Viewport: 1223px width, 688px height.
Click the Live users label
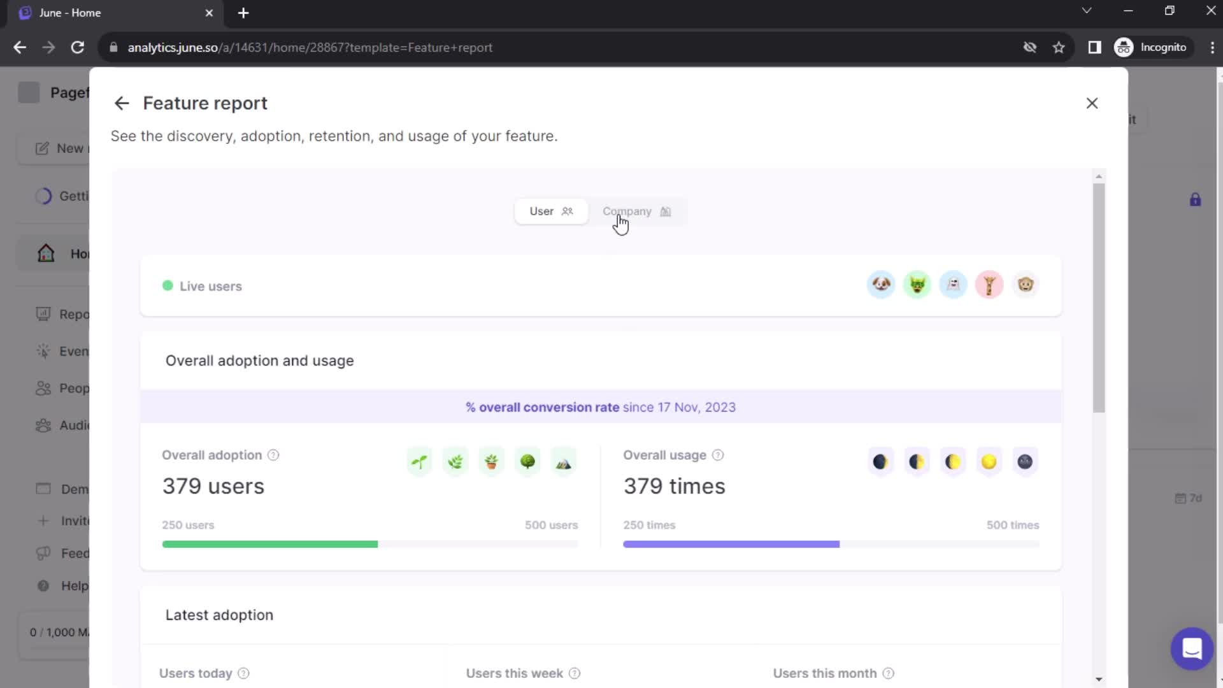tap(211, 286)
